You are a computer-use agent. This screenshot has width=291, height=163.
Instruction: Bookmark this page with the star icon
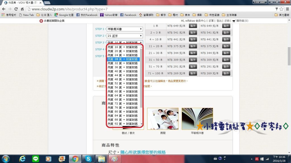click(281, 9)
